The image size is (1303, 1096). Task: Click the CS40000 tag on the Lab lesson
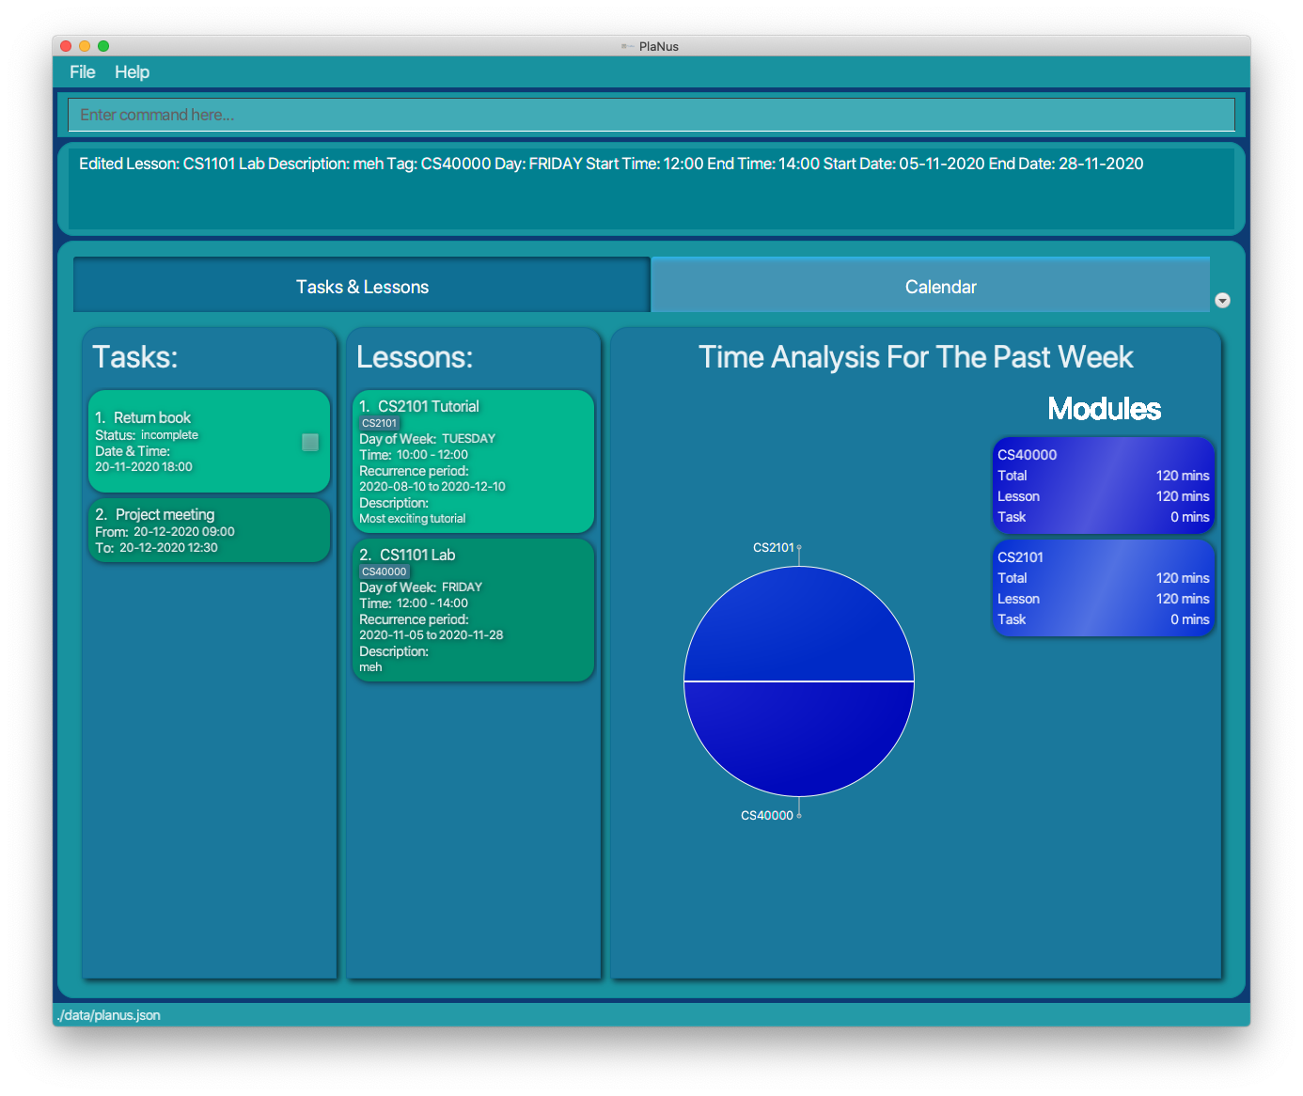[x=385, y=571]
